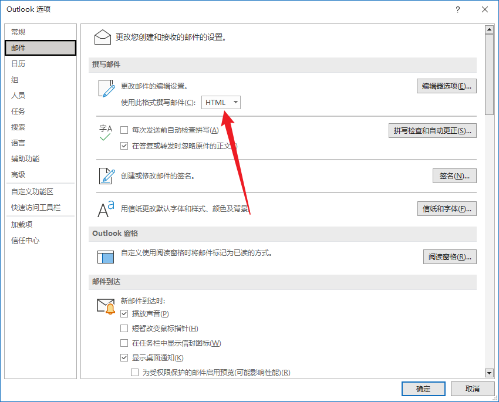The image size is (499, 402).
Task: Open the 日历 options category
Action: click(41, 63)
